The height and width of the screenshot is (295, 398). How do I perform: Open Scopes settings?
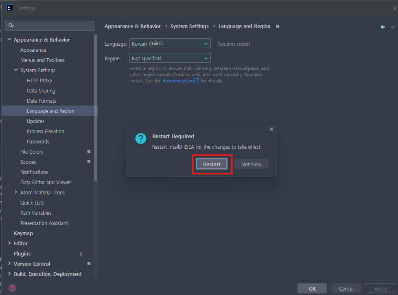coord(28,162)
